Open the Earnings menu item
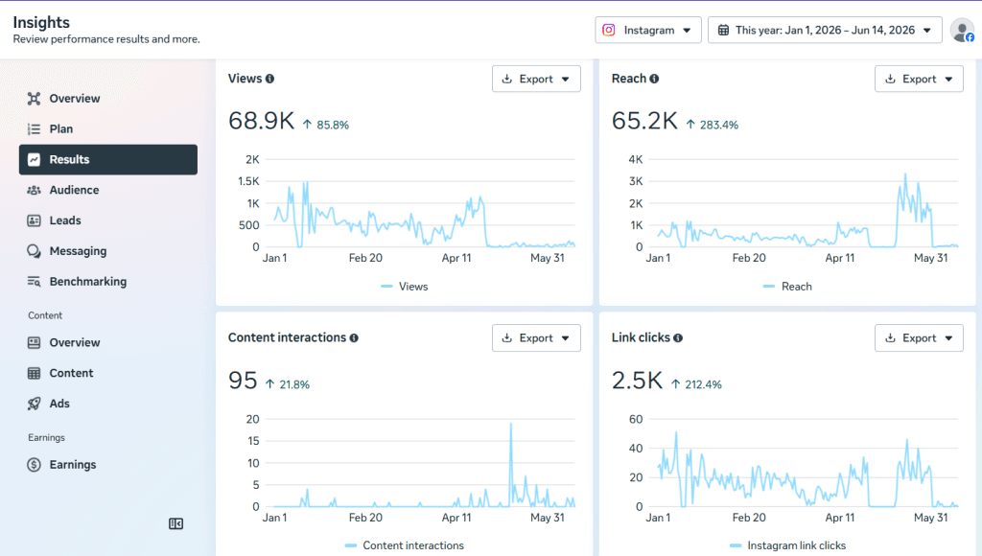Image resolution: width=982 pixels, height=556 pixels. click(108, 465)
